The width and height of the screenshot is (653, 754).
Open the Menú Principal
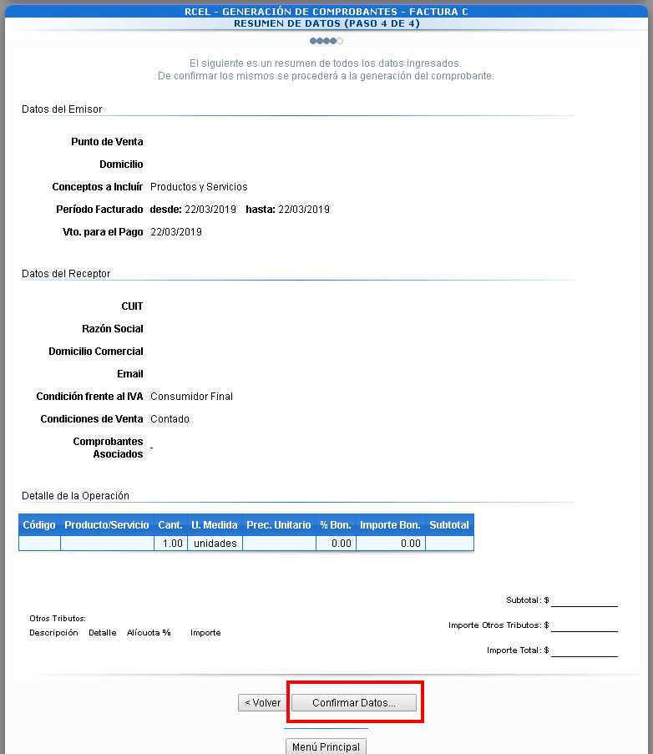[x=326, y=746]
